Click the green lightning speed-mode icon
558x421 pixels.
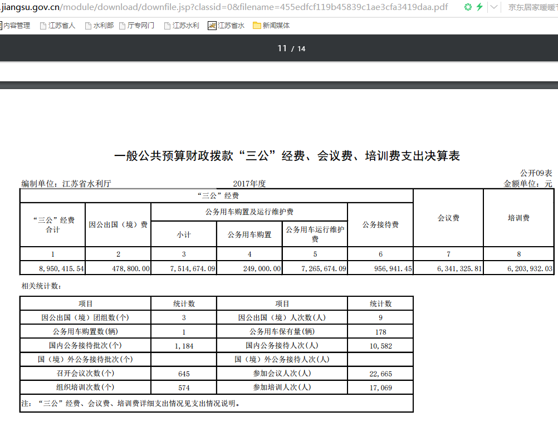point(479,7)
